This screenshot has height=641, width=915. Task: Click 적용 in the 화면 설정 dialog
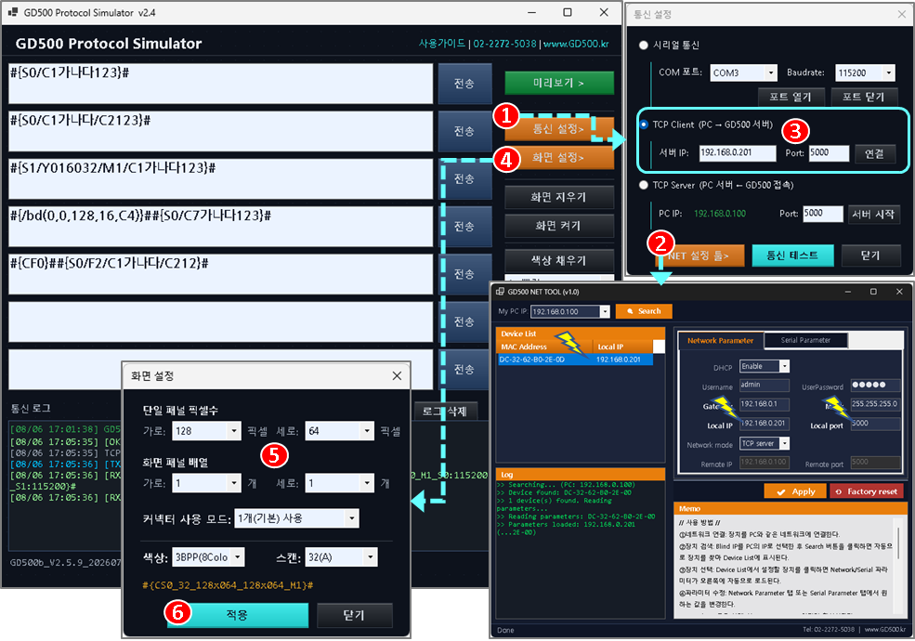(x=238, y=615)
